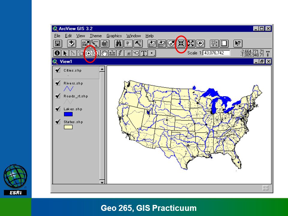Open Theme Properties from the toolbar
The image size is (288, 216).
point(85,44)
